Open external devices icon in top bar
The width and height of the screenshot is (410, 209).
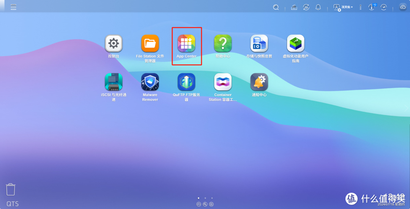click(x=306, y=7)
